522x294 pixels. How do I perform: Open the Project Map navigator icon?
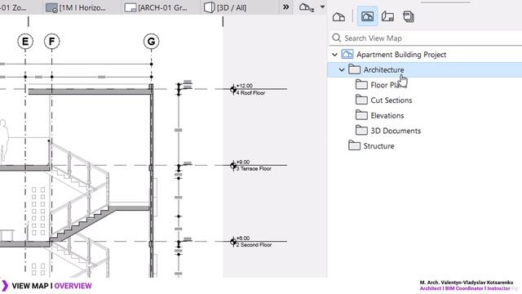(x=338, y=16)
